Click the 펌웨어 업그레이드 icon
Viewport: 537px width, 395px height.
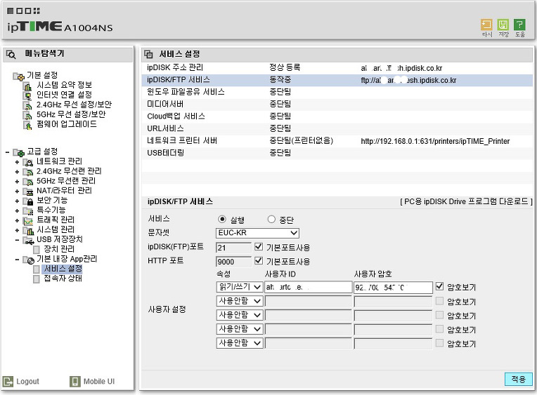click(x=27, y=125)
